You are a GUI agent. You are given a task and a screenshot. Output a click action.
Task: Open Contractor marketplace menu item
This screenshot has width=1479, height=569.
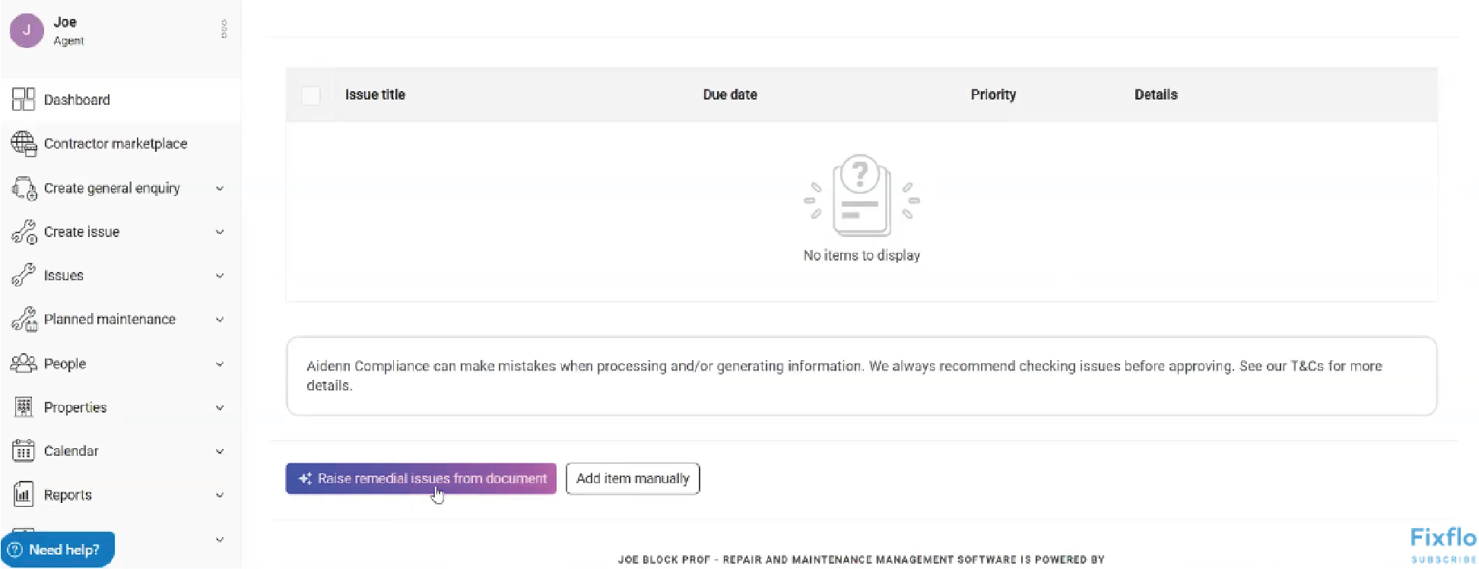[x=122, y=144]
